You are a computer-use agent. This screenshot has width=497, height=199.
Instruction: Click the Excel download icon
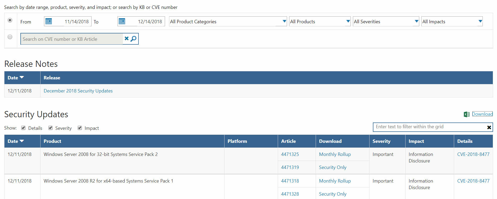[467, 114]
